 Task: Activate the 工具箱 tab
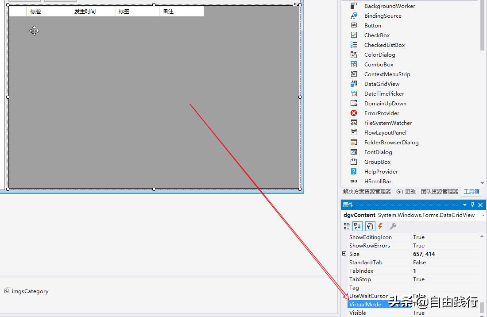[x=472, y=192]
